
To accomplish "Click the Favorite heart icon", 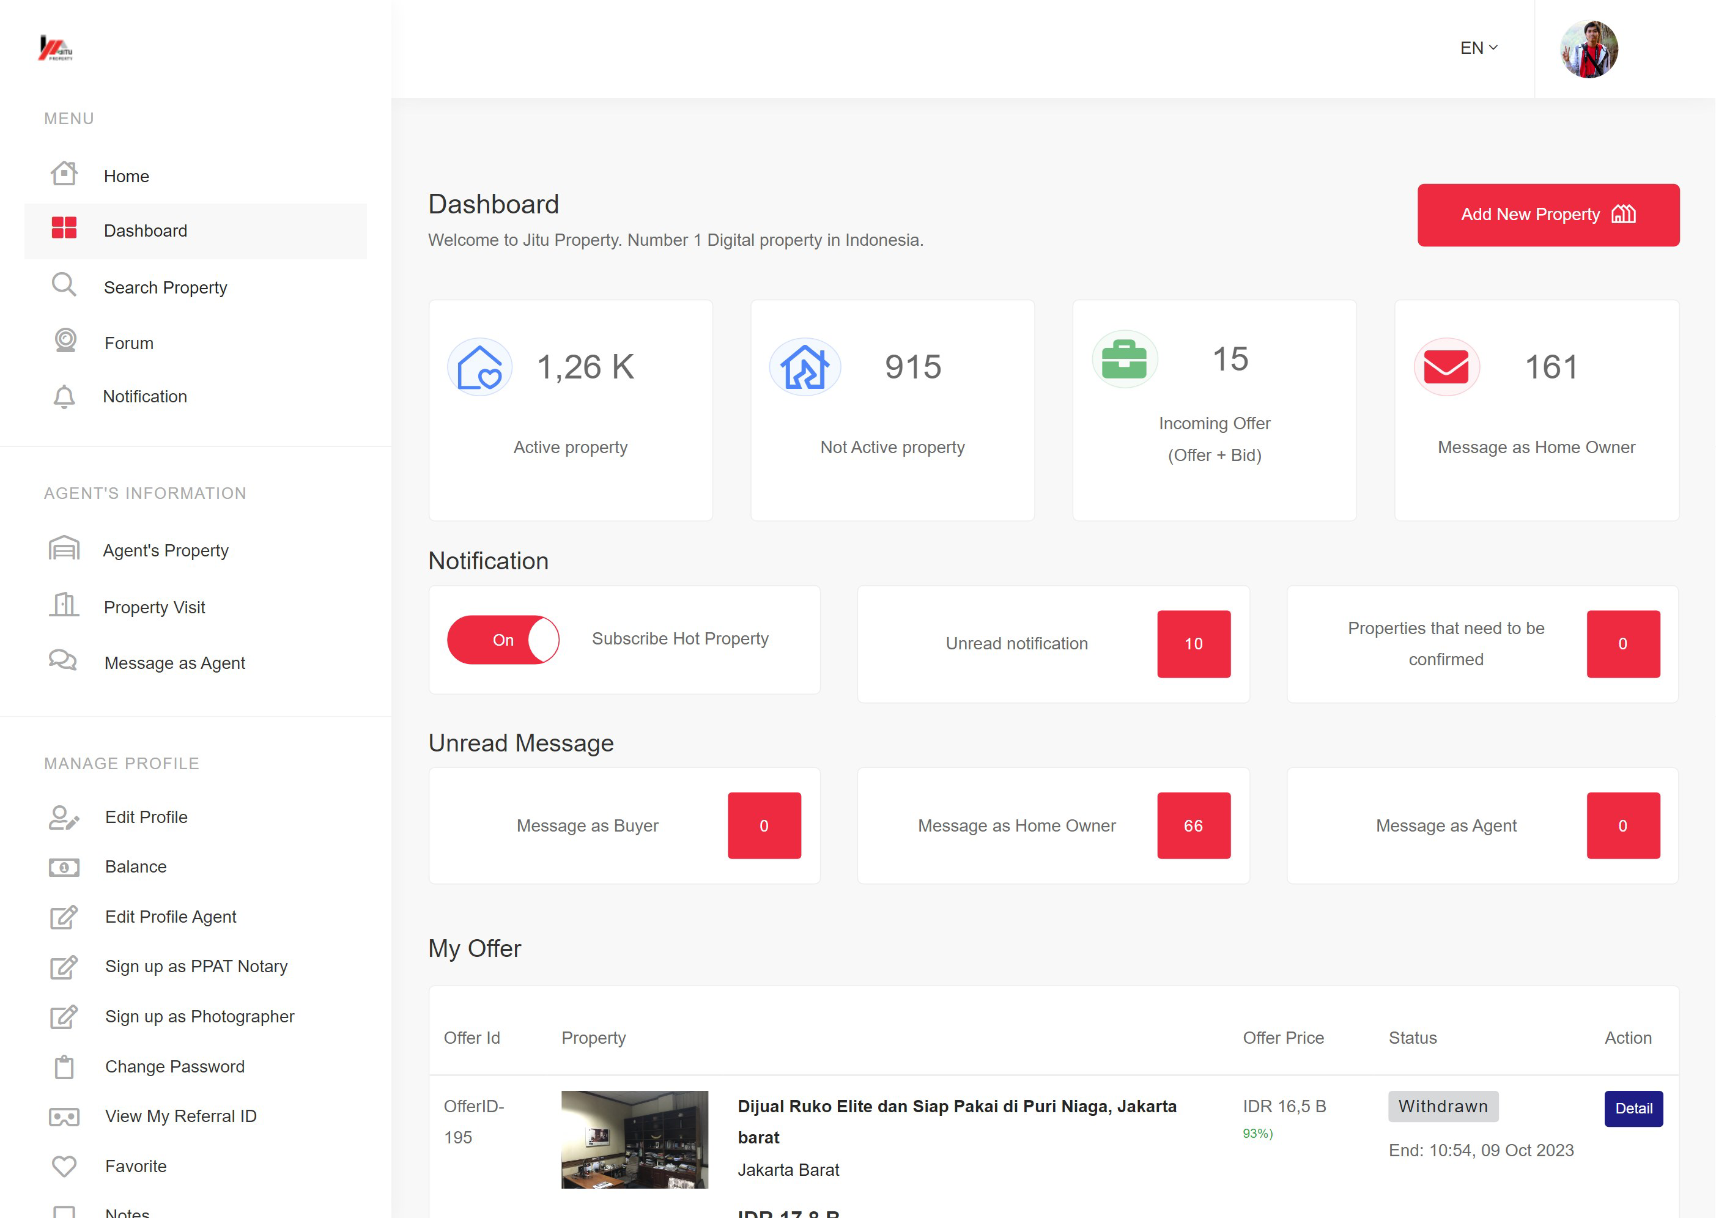I will (x=64, y=1166).
